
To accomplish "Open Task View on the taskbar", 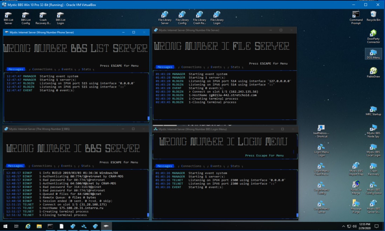I will click(x=16, y=226).
